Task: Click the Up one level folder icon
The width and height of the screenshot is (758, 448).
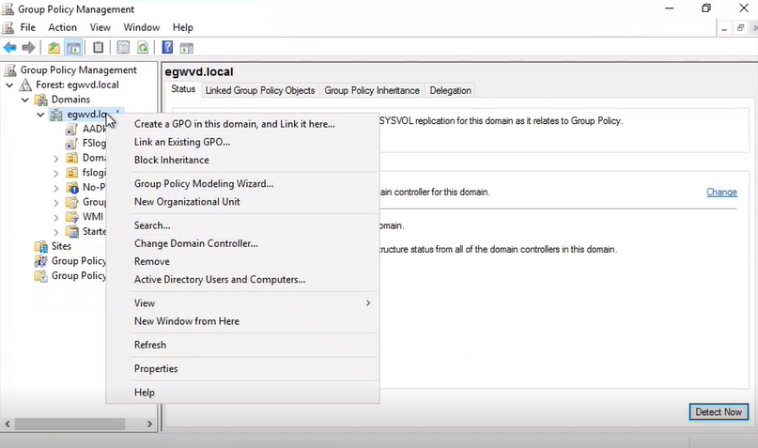Action: tap(54, 47)
